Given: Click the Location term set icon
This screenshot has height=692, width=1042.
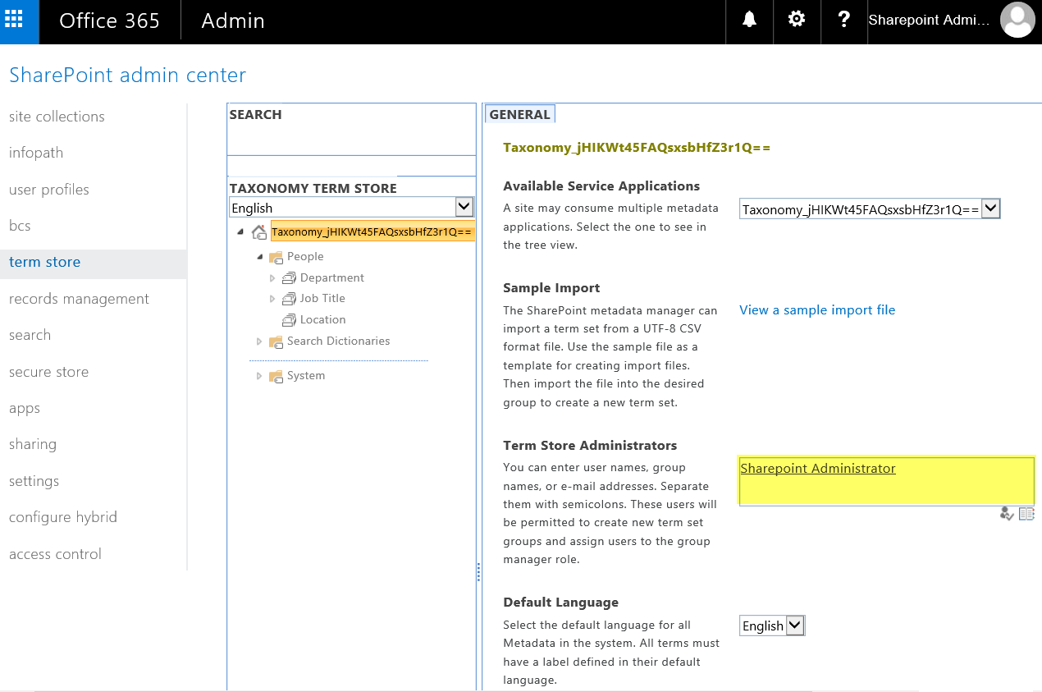Looking at the screenshot, I should (289, 320).
